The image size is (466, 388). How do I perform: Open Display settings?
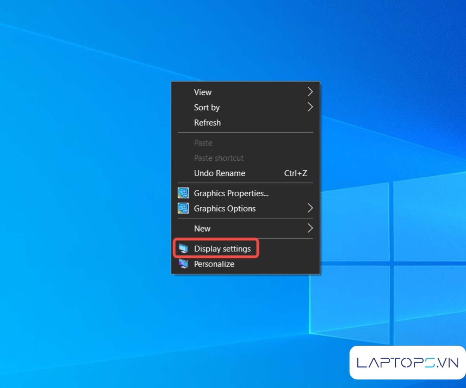tap(245, 249)
